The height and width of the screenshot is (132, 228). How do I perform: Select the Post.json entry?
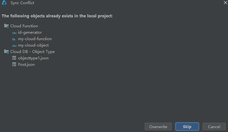tap(26, 65)
